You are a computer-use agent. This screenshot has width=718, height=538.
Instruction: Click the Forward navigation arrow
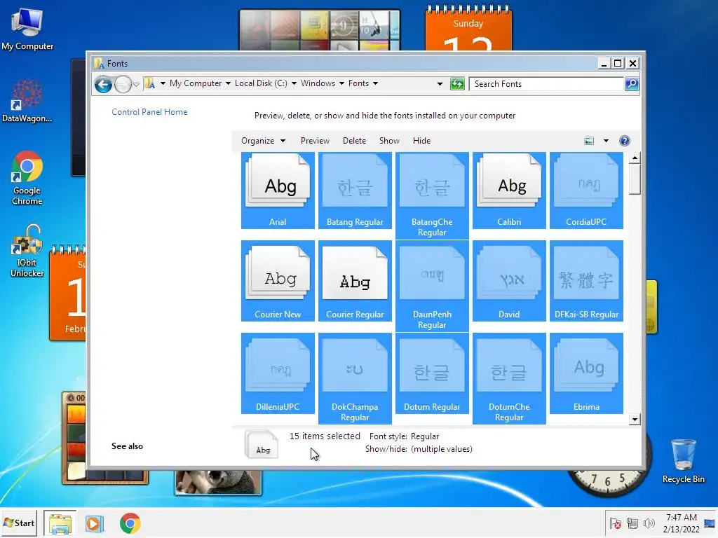pyautogui.click(x=123, y=84)
